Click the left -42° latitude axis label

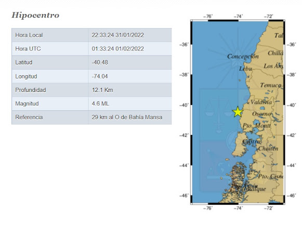[x=184, y=136]
